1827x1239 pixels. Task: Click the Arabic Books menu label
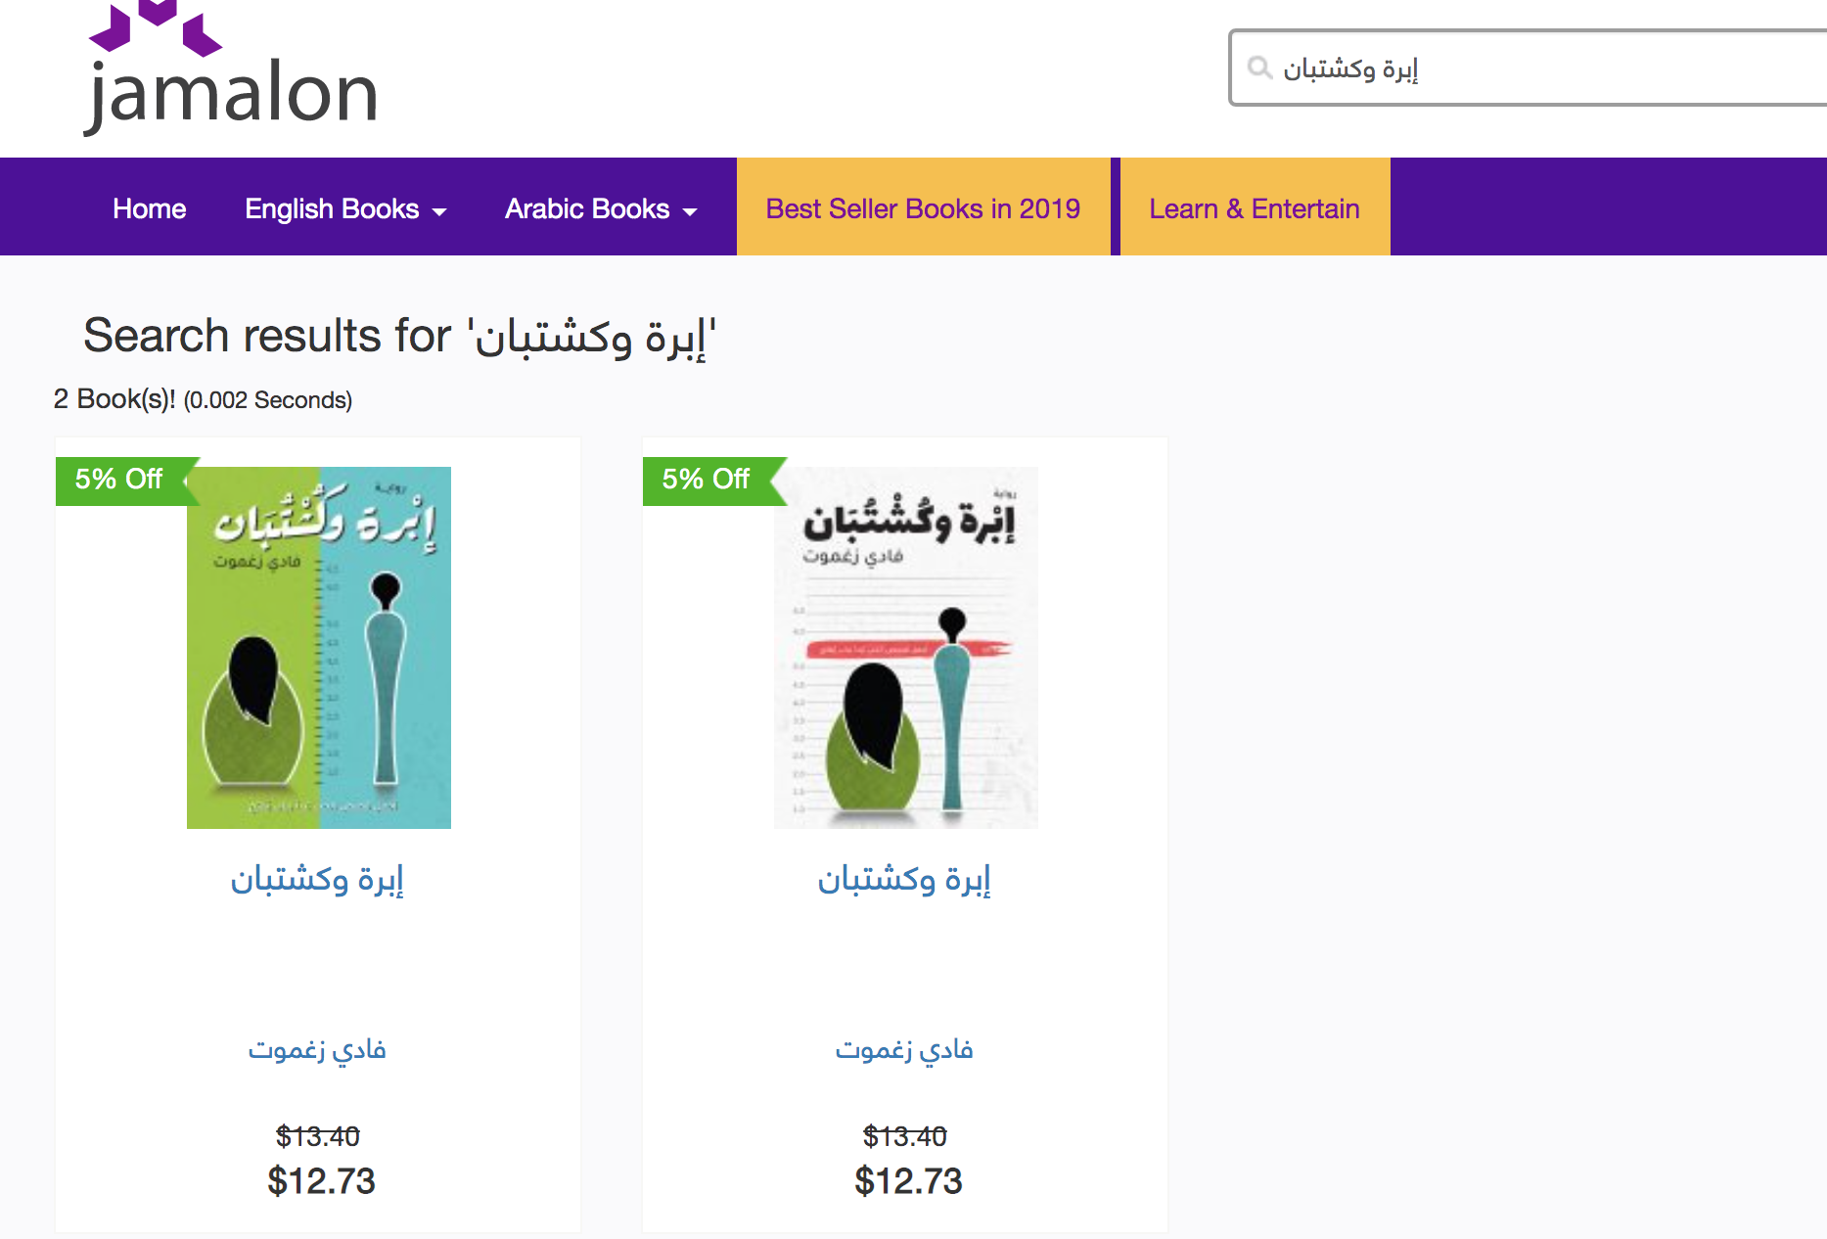coord(587,208)
